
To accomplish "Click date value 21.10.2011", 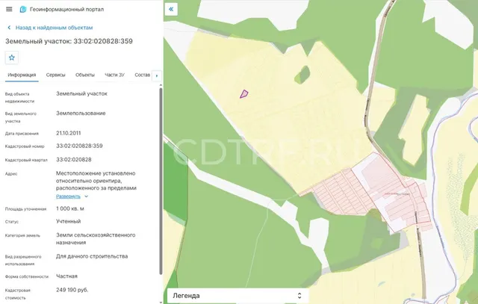I will [69, 133].
